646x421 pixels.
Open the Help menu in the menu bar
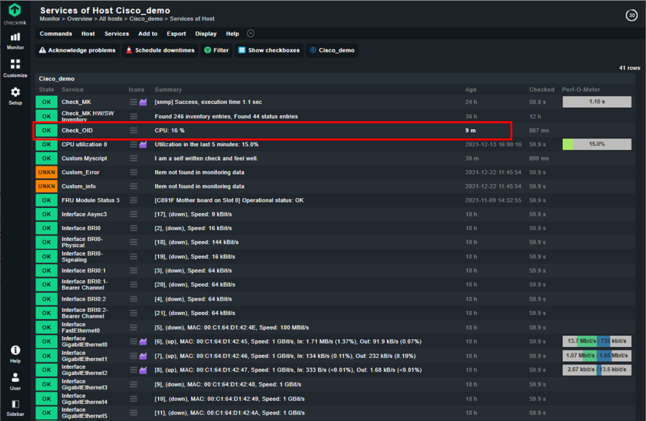[232, 34]
